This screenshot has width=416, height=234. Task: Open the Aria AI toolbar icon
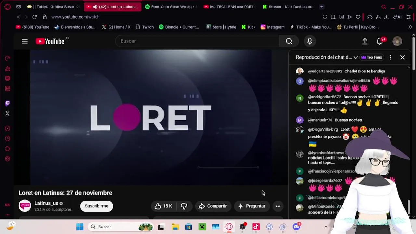point(397,17)
